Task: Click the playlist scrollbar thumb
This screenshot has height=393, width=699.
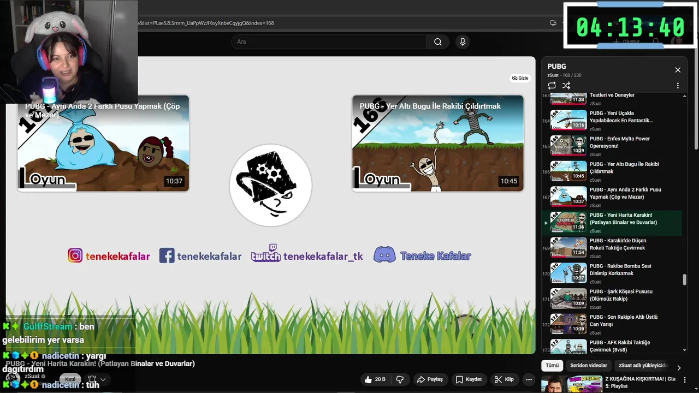Action: (x=685, y=279)
